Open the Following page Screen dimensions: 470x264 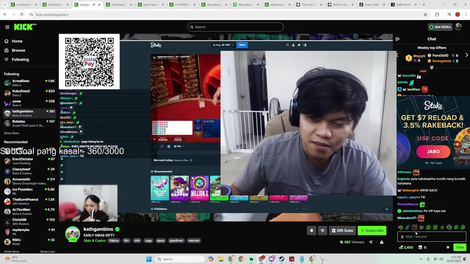(20, 59)
